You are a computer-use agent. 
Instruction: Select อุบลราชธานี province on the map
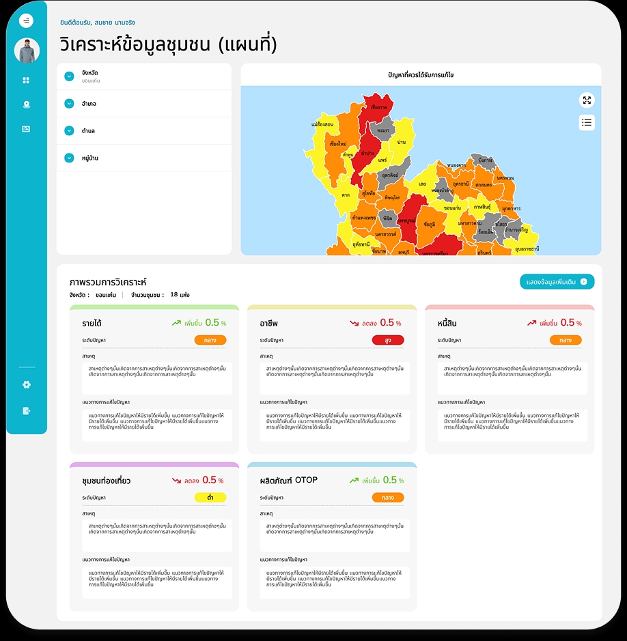click(527, 248)
